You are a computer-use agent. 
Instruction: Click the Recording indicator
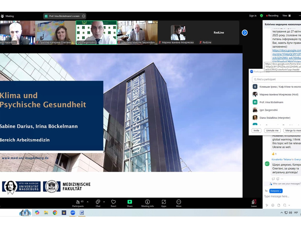tap(272, 16)
